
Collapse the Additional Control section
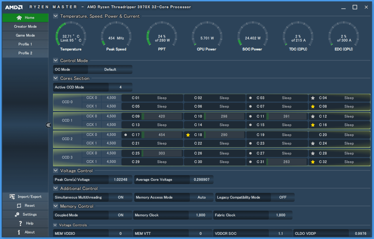[56, 188]
